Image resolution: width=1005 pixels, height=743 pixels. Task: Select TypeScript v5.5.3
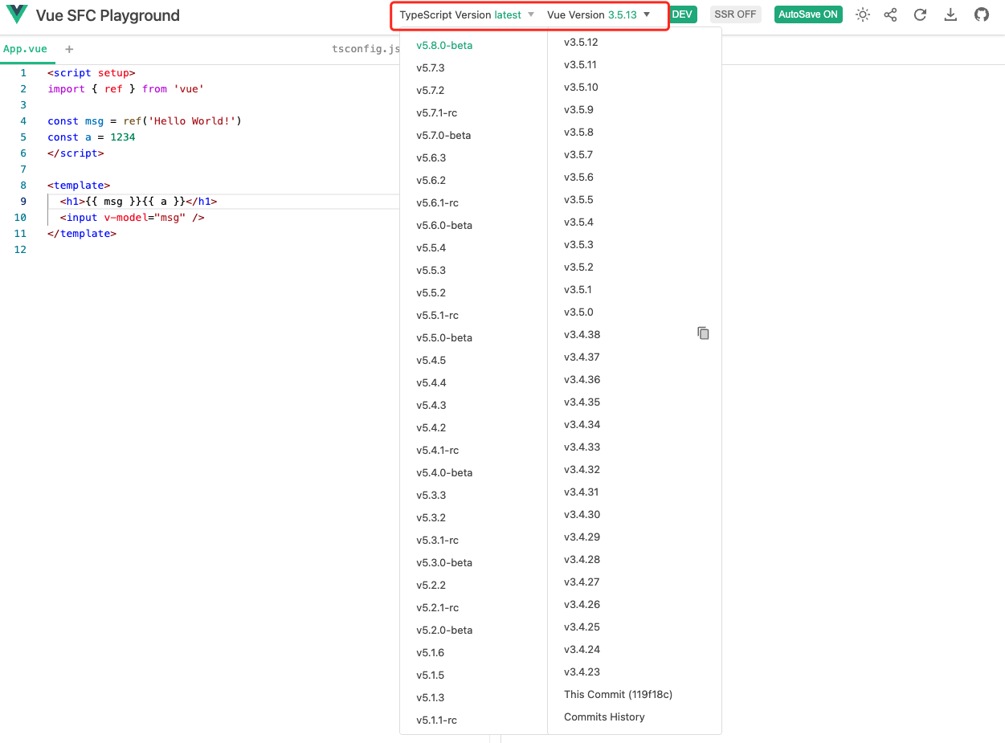pyautogui.click(x=431, y=271)
